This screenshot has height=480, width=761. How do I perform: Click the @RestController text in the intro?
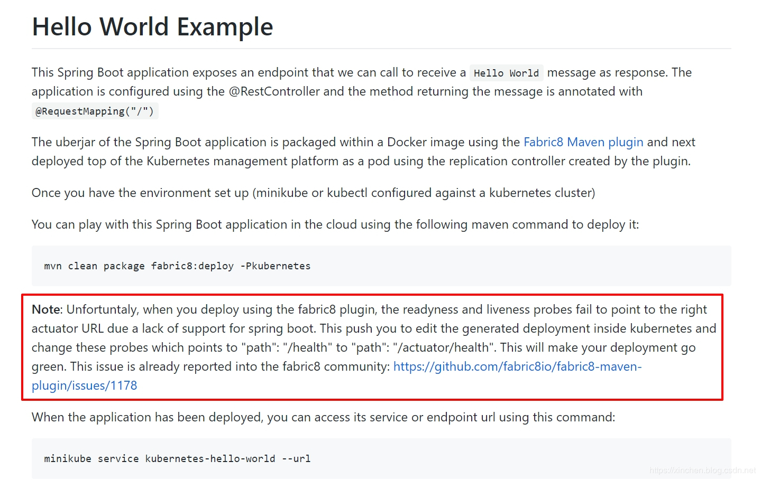[x=274, y=91]
